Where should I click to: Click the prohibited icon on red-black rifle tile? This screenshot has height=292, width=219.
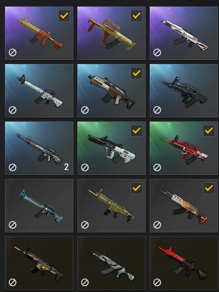[x=157, y=282]
